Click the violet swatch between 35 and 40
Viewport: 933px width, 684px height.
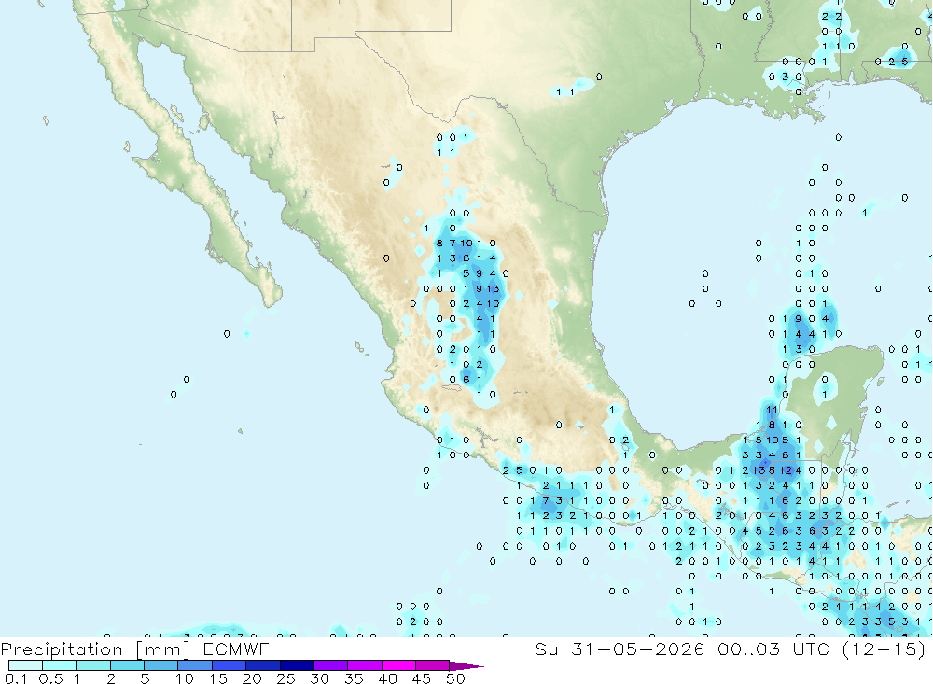click(364, 665)
